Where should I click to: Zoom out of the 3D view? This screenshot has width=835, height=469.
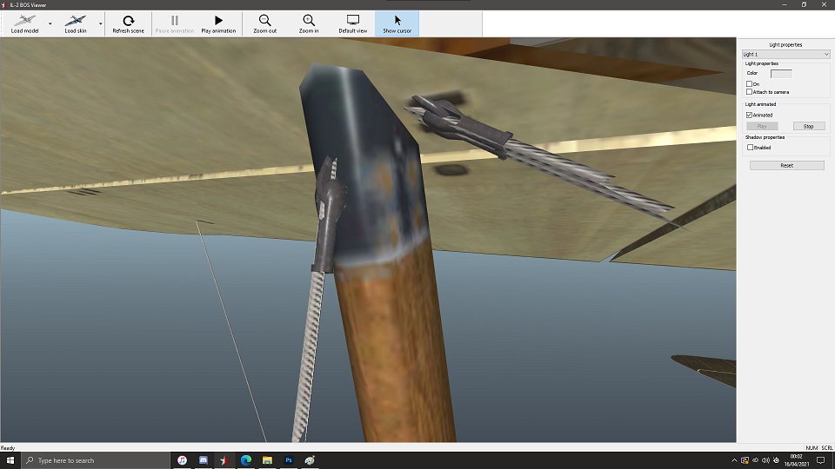pos(265,23)
